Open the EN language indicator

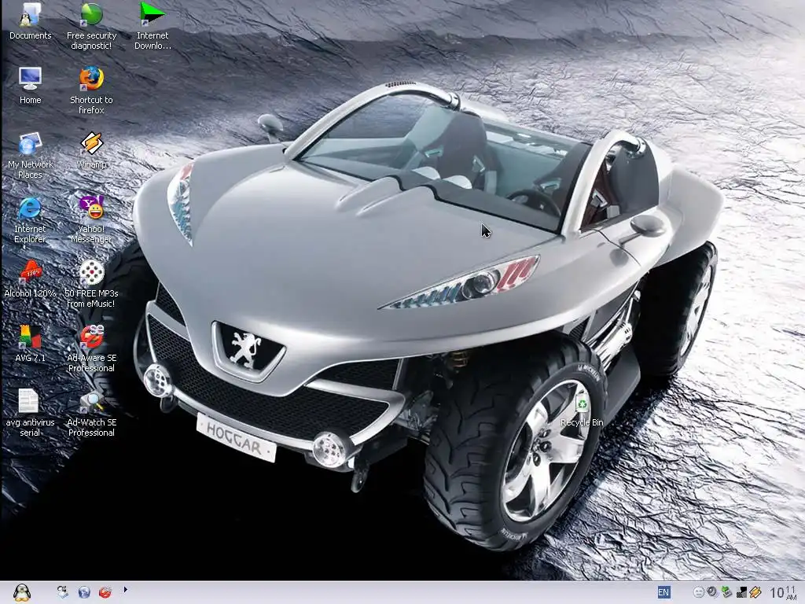tap(663, 592)
